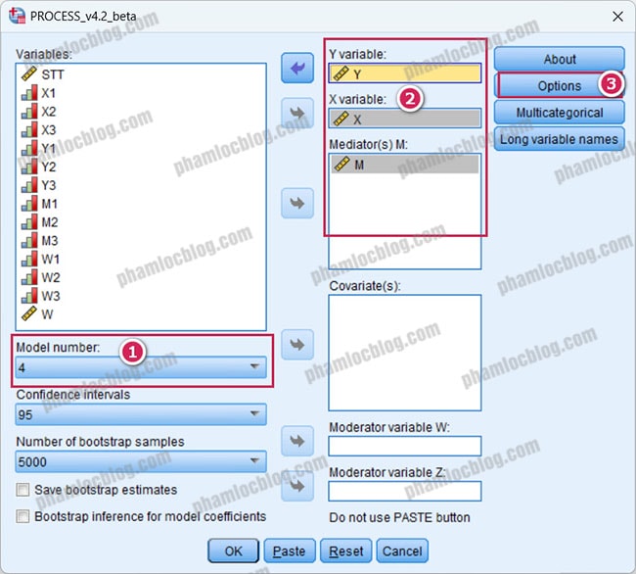The image size is (636, 574).
Task: Open the Confidence intervals dropdown
Action: [x=141, y=414]
